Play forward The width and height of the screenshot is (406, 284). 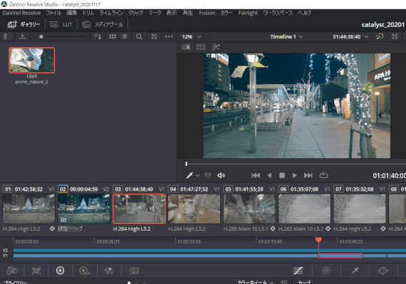coord(294,175)
